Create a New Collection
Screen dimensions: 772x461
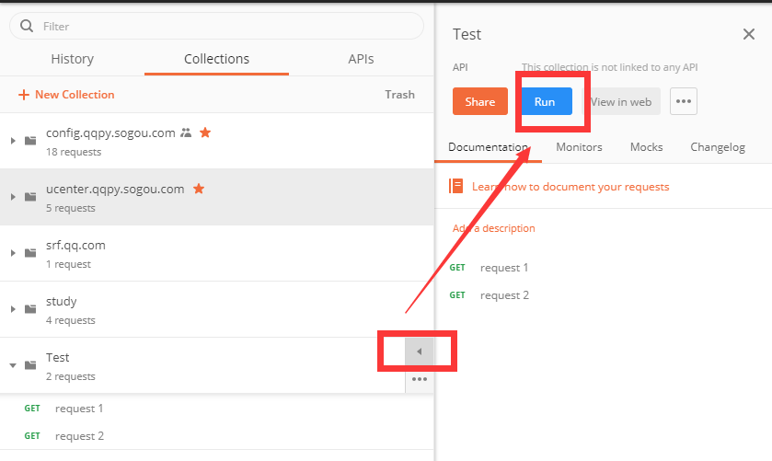(66, 95)
